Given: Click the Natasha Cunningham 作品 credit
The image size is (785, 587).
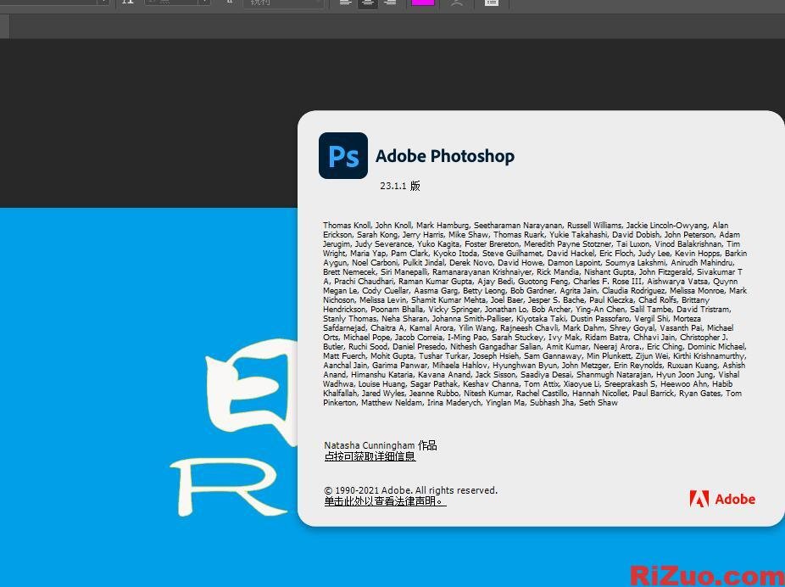Looking at the screenshot, I should click(381, 445).
